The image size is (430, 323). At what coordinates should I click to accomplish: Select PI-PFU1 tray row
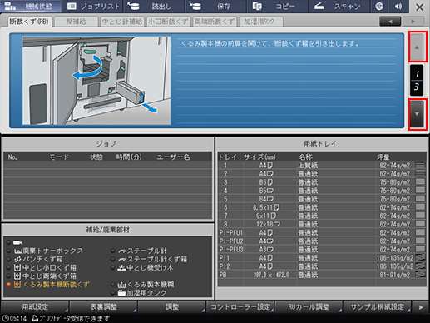click(322, 232)
